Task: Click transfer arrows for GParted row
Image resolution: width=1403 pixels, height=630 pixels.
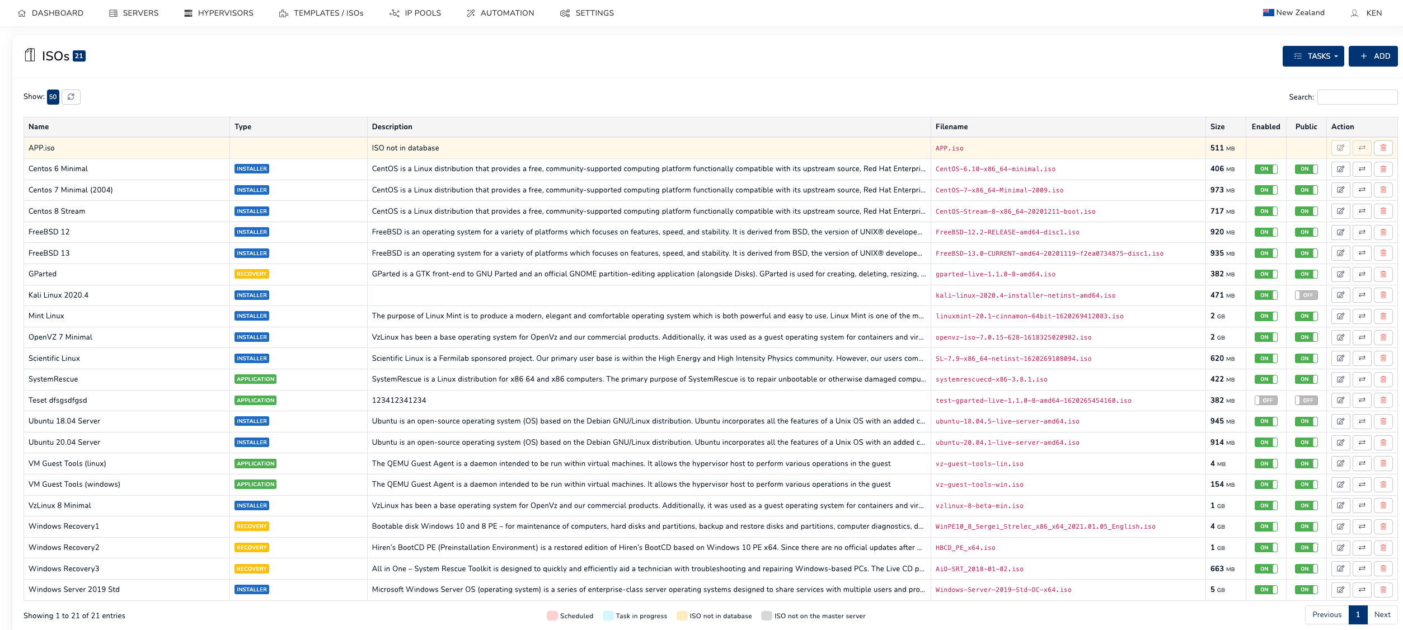Action: pos(1362,274)
